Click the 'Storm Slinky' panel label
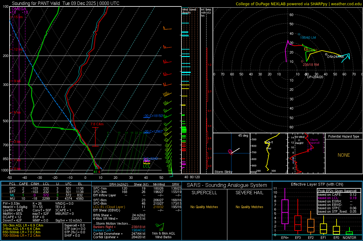Image resolution: width=363 pixels, height=241 pixels. (x=223, y=172)
